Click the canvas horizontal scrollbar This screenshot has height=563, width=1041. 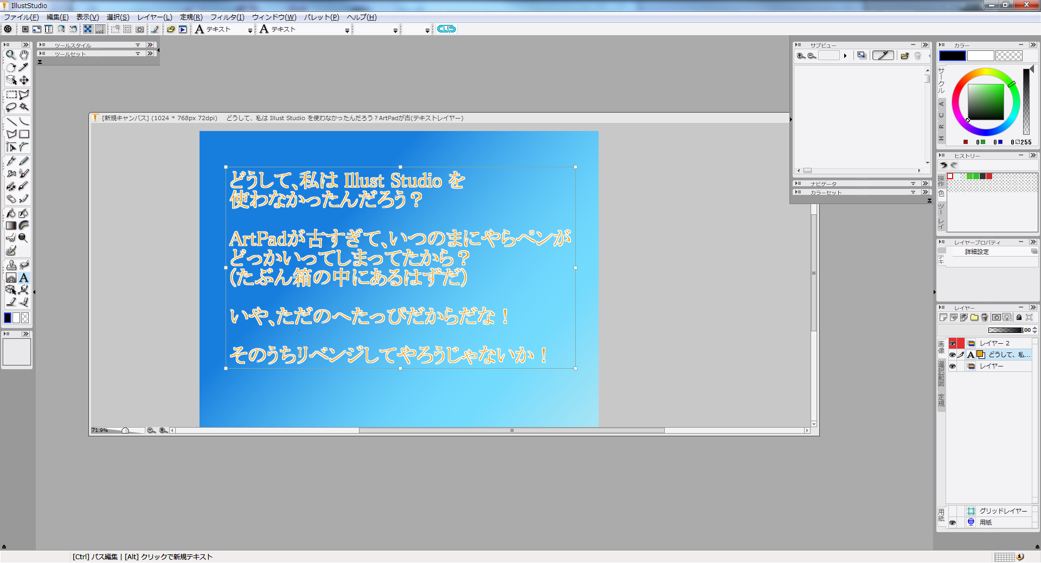[x=511, y=430]
